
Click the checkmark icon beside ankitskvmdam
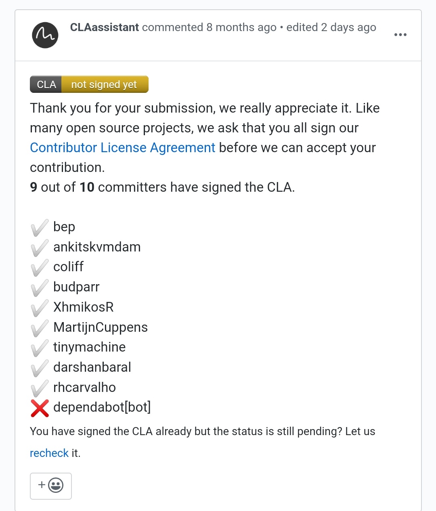click(x=40, y=247)
